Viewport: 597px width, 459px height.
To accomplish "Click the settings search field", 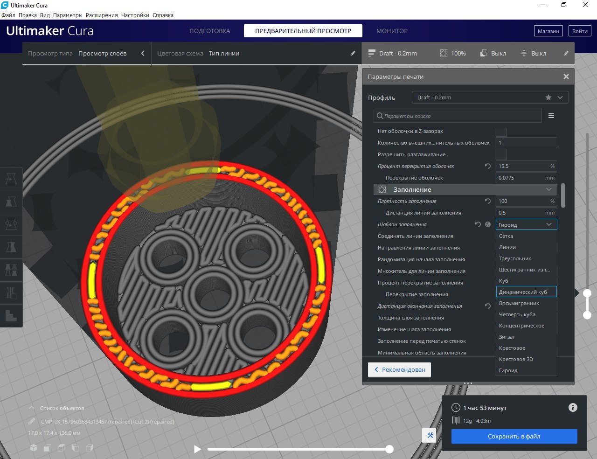I will pos(458,116).
